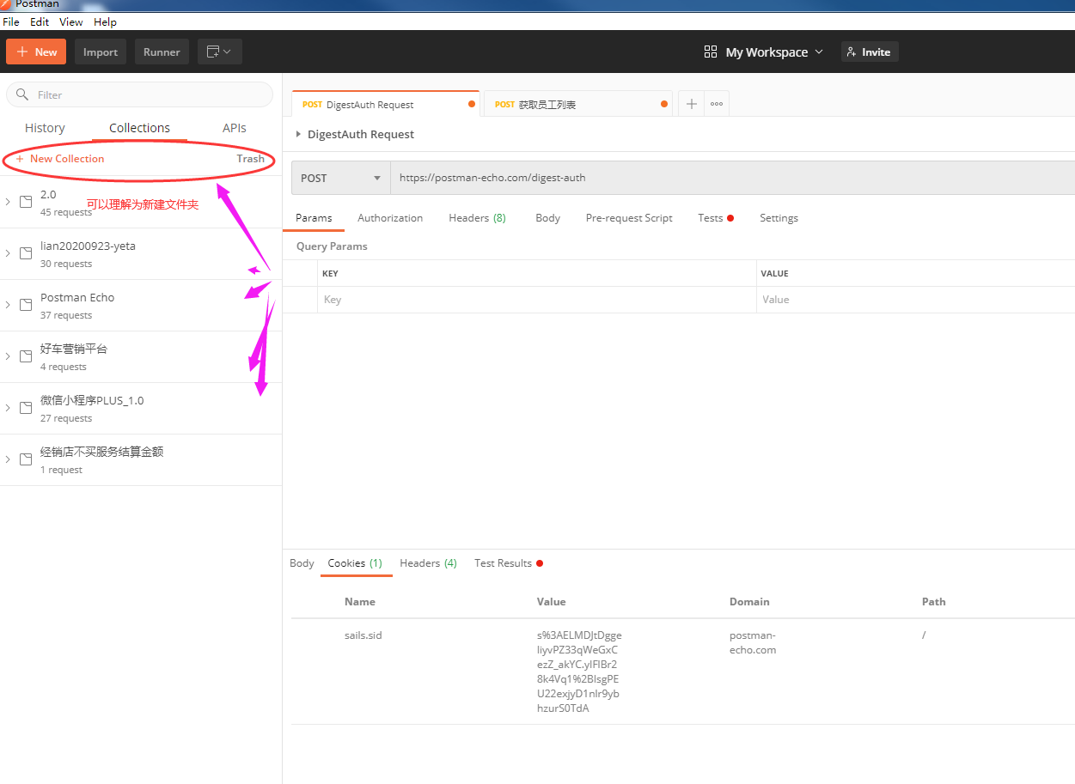The height and width of the screenshot is (784, 1075).
Task: Click the Import button
Action: [x=101, y=52]
